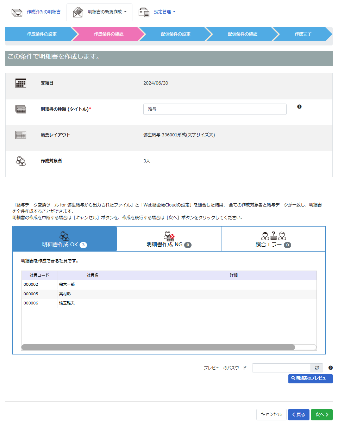Screen dimensions: 338x426
Task: Click the refresh icon beside the preview password
Action: (x=317, y=368)
